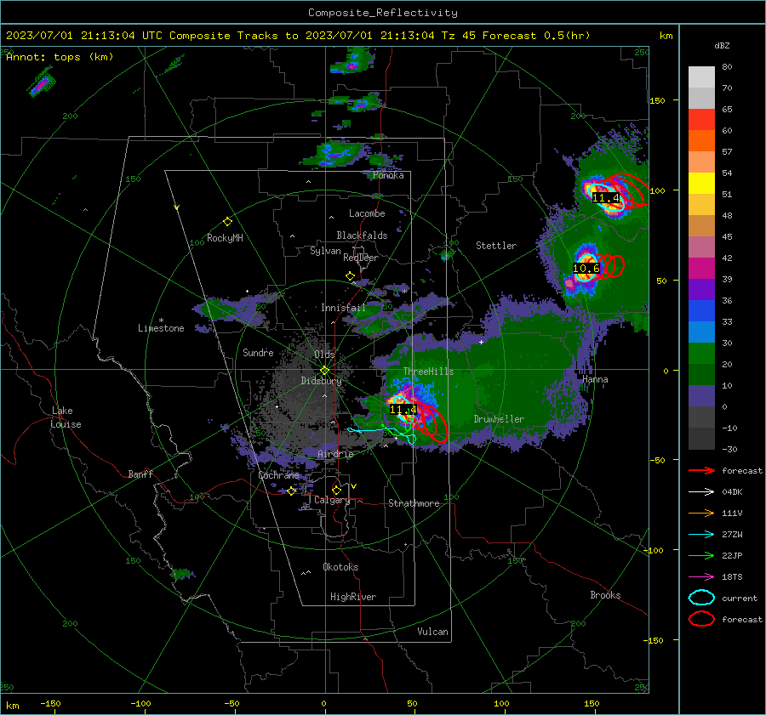766x715 pixels.
Task: Click the Limestone map label
Action: (x=161, y=328)
